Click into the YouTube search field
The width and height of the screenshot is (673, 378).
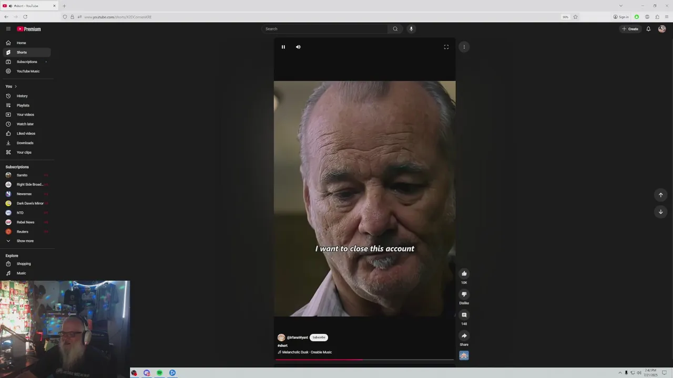tap(325, 29)
